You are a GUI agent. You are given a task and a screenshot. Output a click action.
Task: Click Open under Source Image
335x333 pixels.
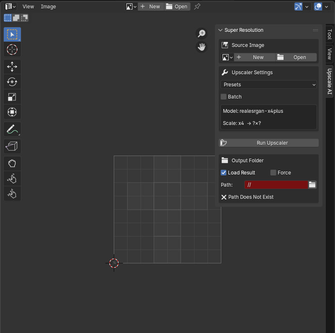tap(296, 57)
